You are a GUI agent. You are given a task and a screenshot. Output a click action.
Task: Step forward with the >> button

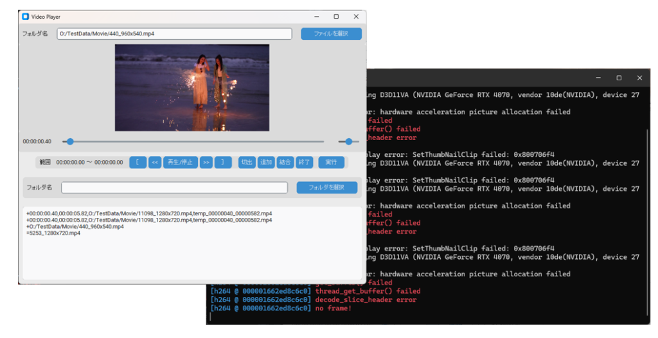click(206, 163)
